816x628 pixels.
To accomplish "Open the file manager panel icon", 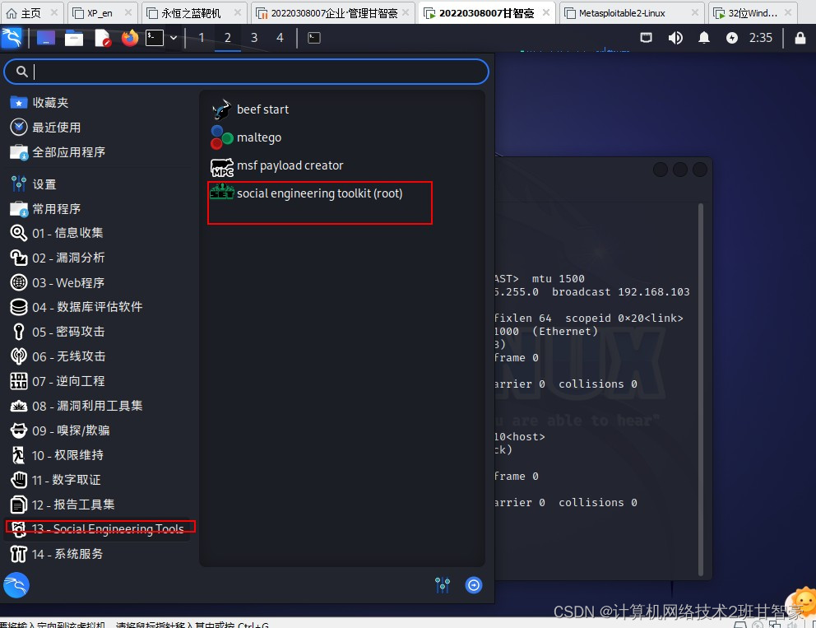I will pyautogui.click(x=73, y=38).
